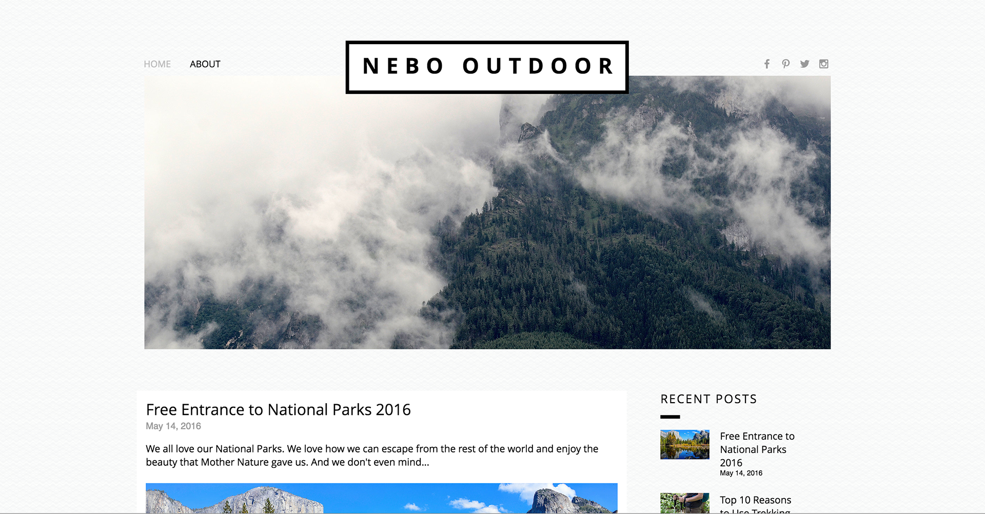Screen dimensions: 985x514
Task: Select the trekking poles thumbnail in Recent Posts
Action: (684, 503)
